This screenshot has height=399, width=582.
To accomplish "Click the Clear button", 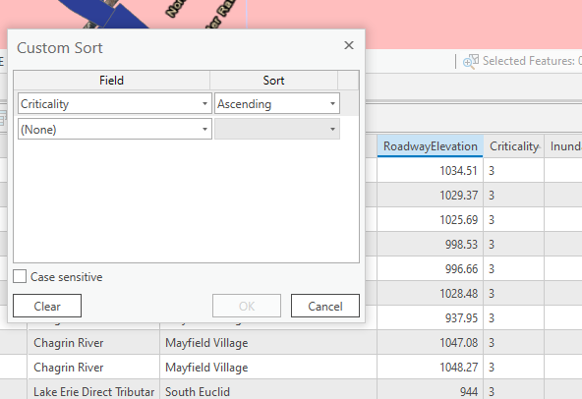I will tap(47, 306).
